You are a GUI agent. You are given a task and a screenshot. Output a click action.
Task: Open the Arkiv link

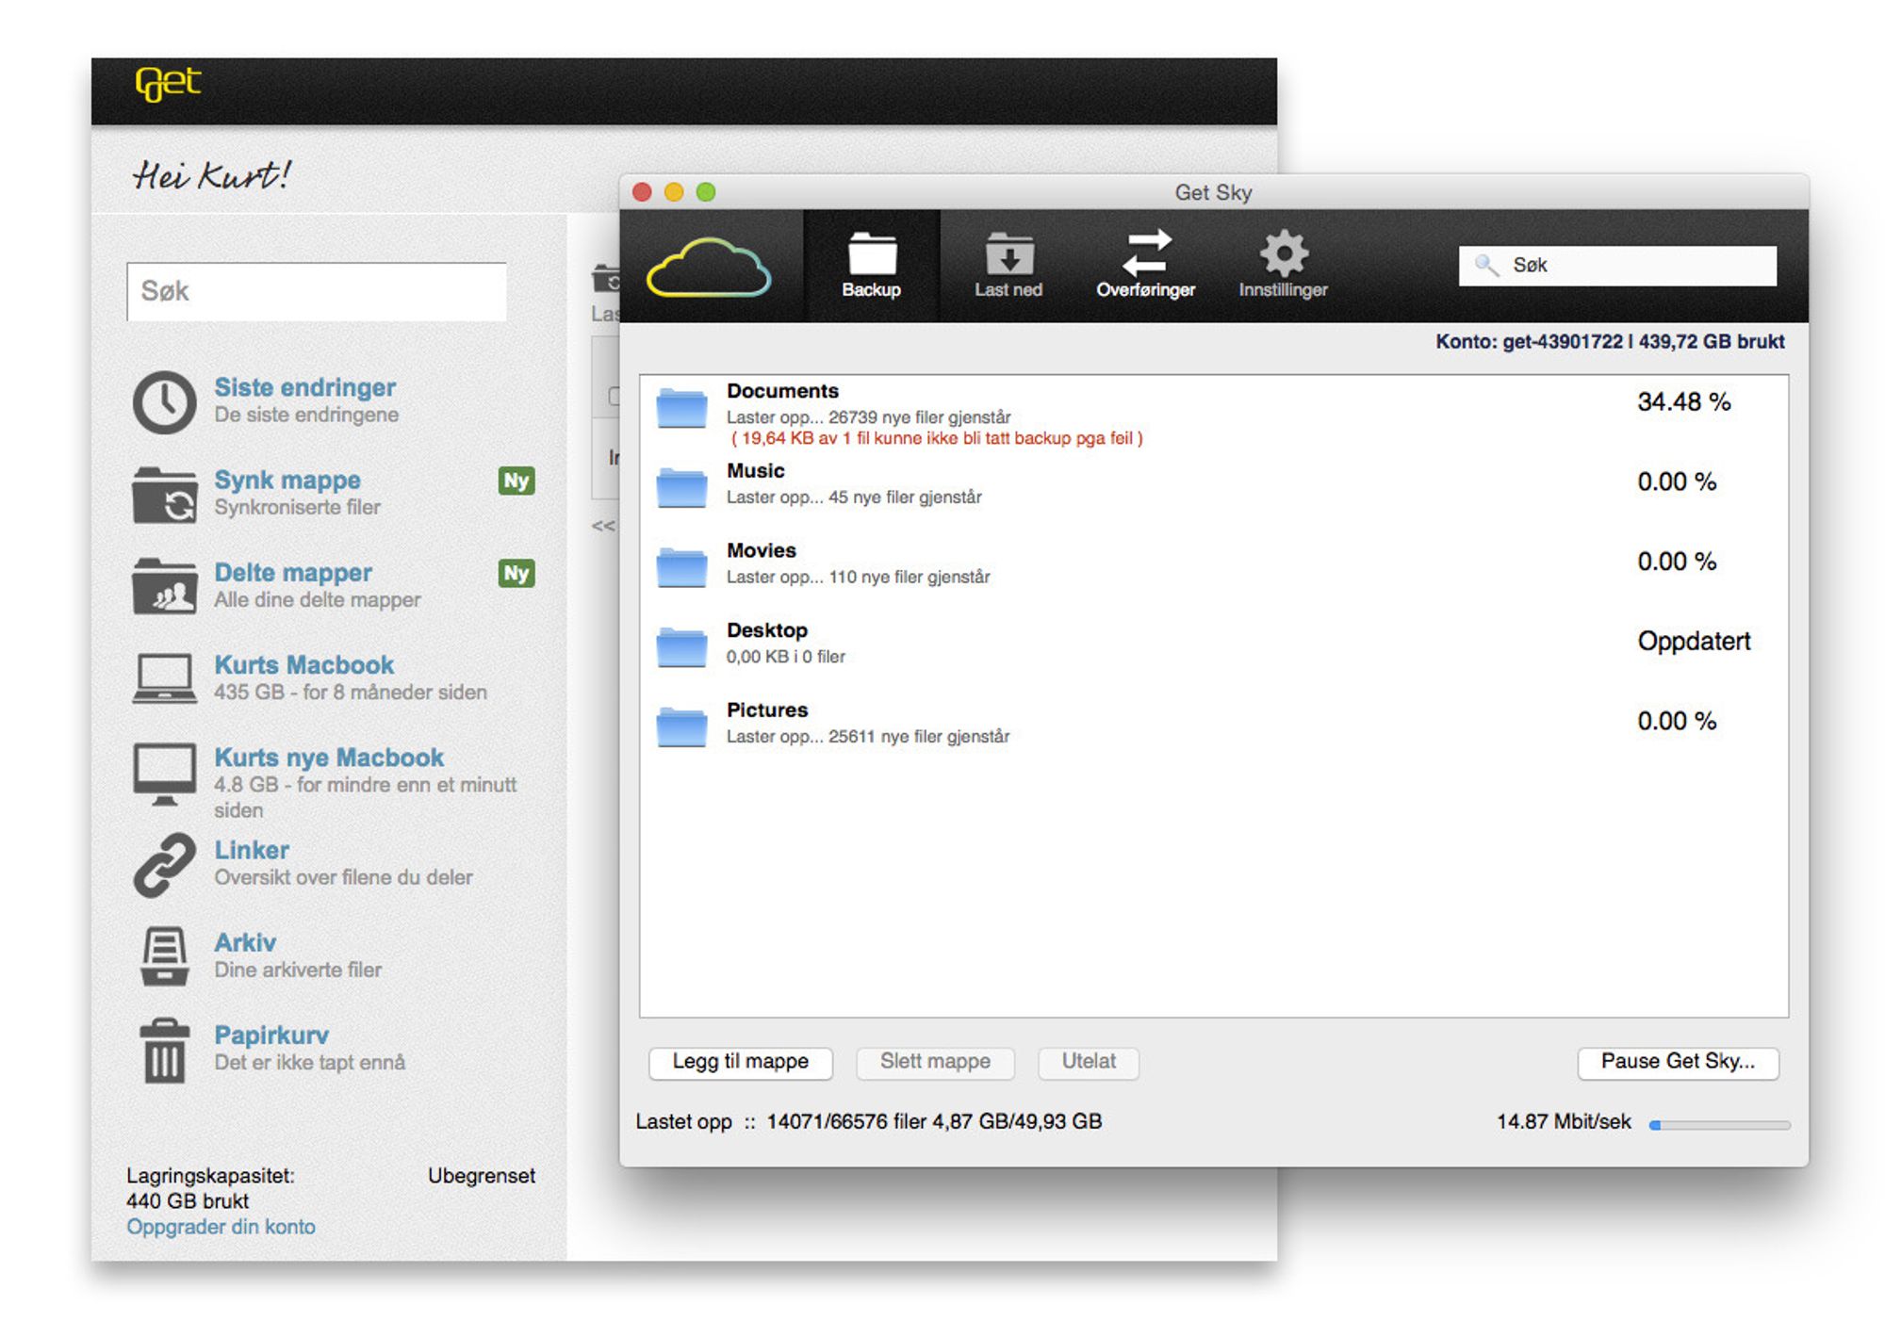tap(245, 942)
